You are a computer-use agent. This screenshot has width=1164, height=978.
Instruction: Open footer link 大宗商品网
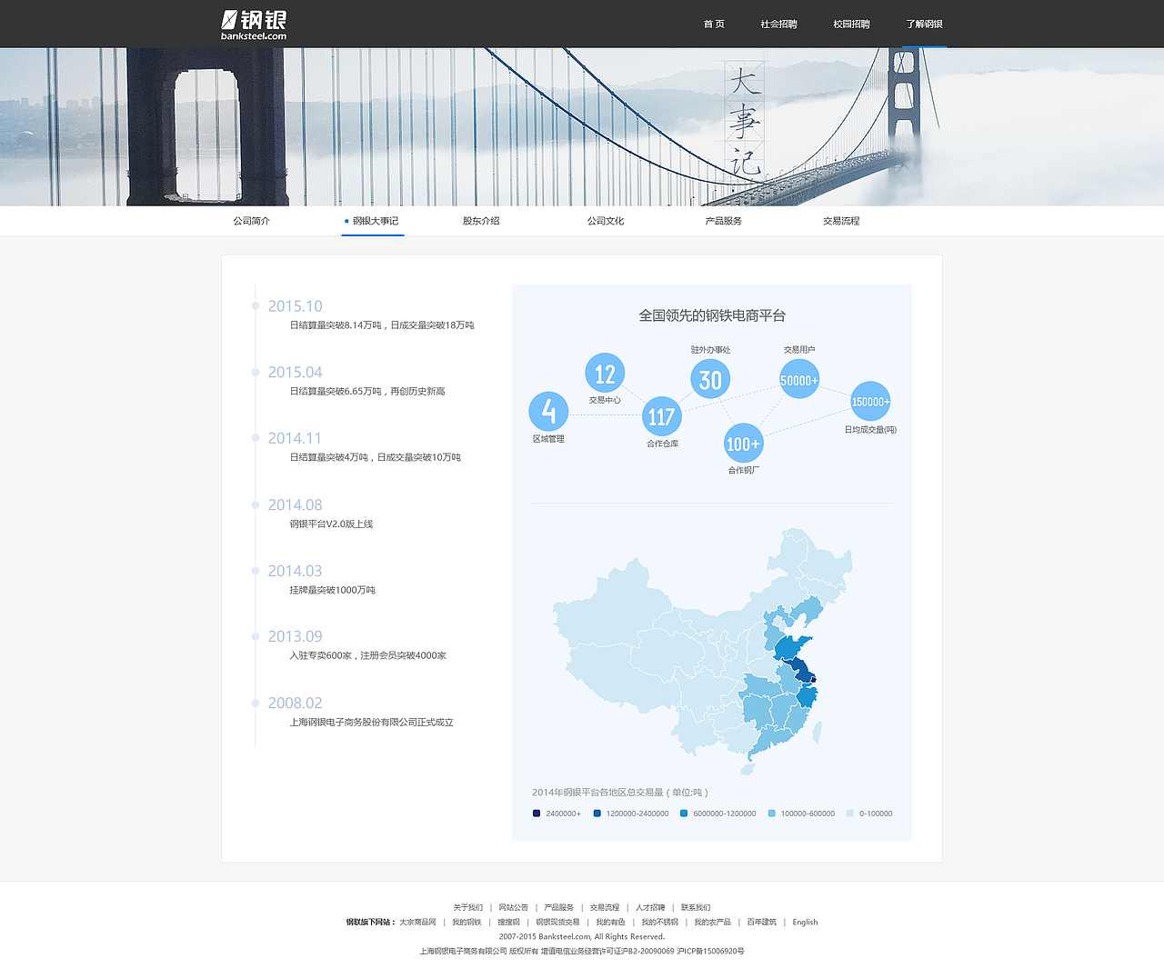click(417, 922)
